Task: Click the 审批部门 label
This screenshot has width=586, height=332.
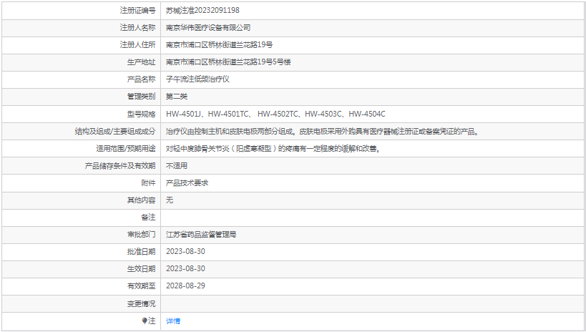Action: pyautogui.click(x=141, y=235)
